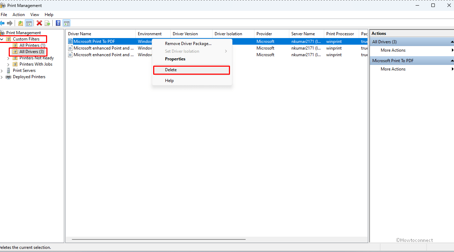This screenshot has width=454, height=252.
Task: Collapse Microsoft Print To PDF section in Actions
Action: coord(452,61)
